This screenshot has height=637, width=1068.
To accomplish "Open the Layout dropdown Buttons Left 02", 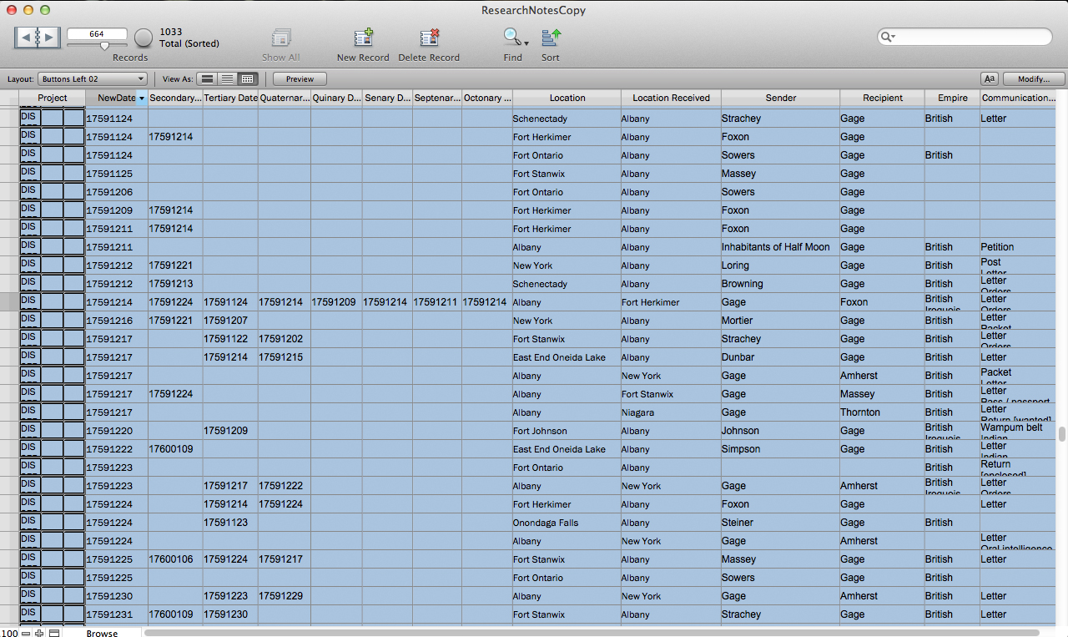I will coord(93,79).
